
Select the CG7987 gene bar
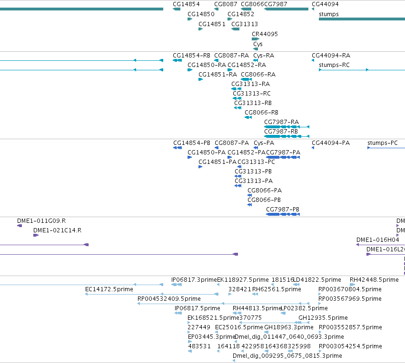click(x=286, y=9)
